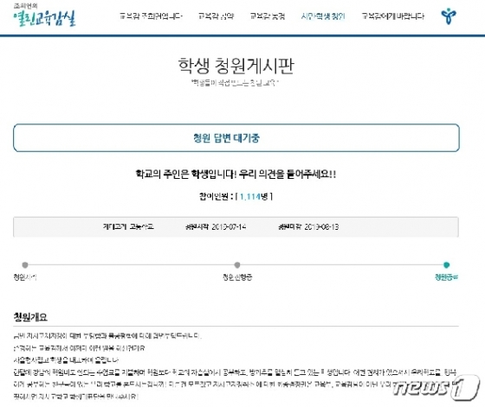Click the petition start date 2019-07-14

point(229,227)
